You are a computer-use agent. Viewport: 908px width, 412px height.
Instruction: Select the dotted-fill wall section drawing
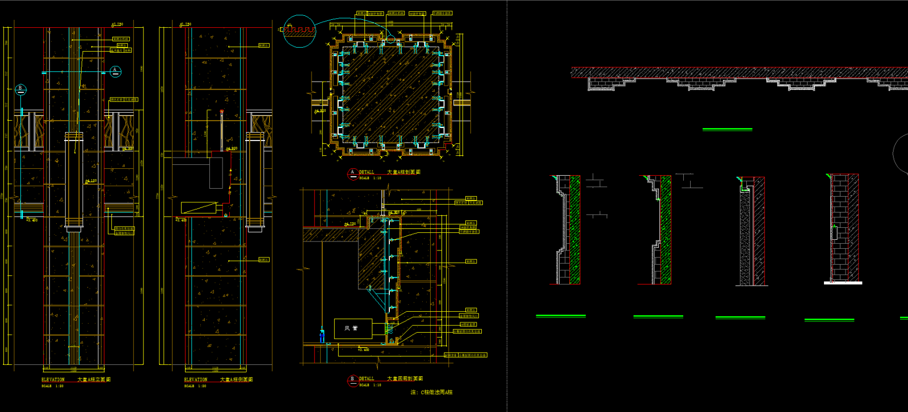coord(751,231)
